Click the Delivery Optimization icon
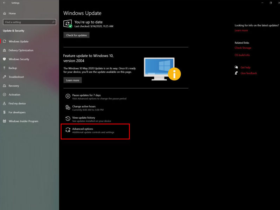Image resolution: width=280 pixels, height=210 pixels. 5,50
